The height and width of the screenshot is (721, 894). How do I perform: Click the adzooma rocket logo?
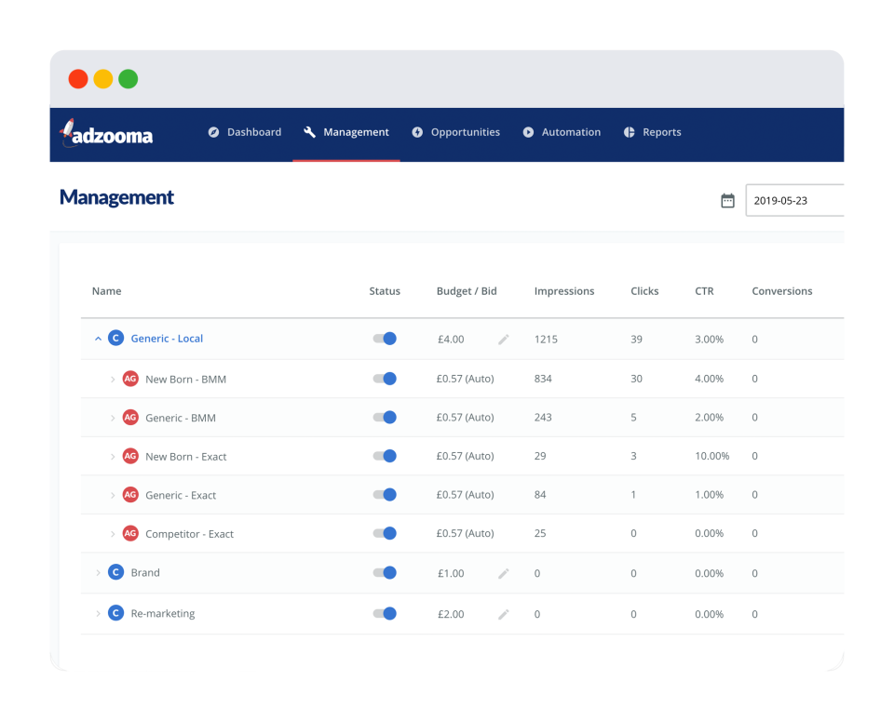[106, 134]
